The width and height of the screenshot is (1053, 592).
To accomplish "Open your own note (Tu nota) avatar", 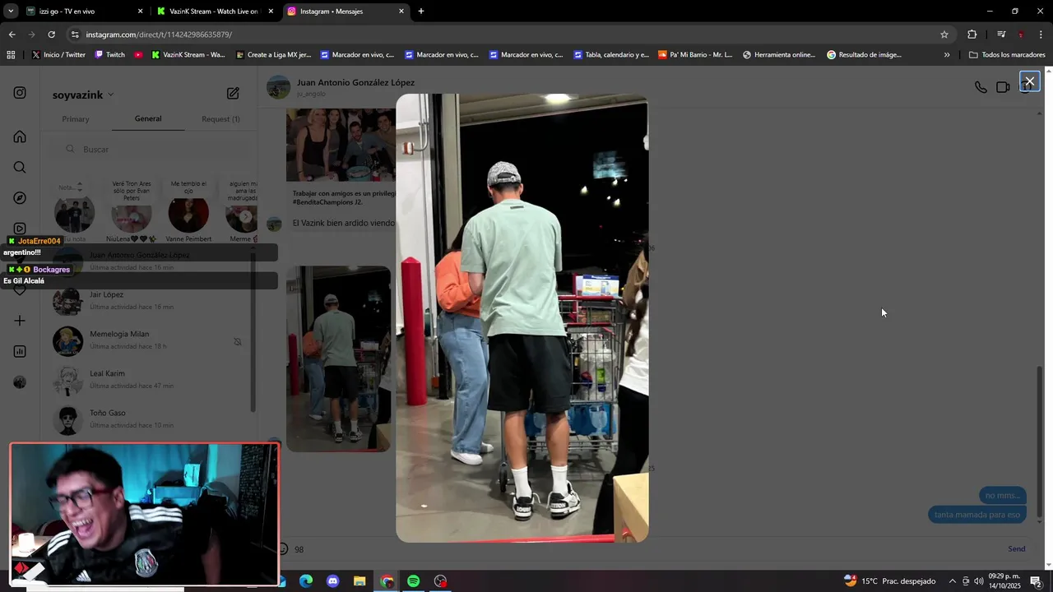I will (x=74, y=215).
